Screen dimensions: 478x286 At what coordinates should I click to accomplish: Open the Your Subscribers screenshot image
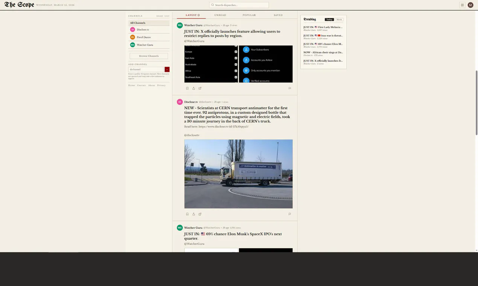pyautogui.click(x=266, y=64)
